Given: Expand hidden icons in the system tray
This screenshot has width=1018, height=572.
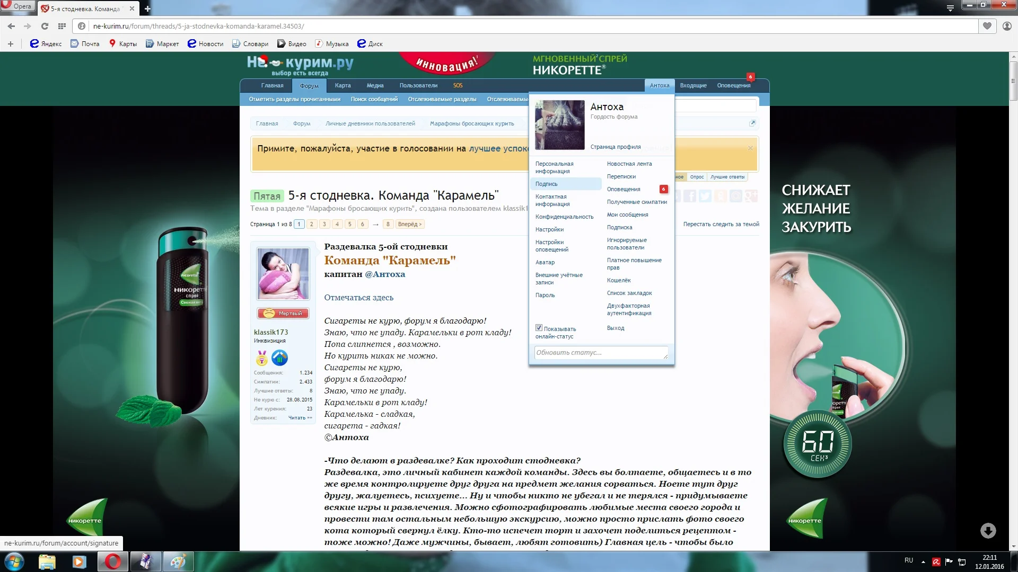Looking at the screenshot, I should pos(923,561).
